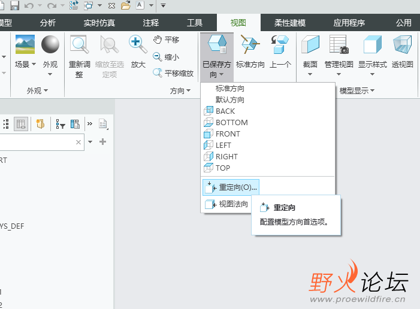
Task: Switch to the 工具 ribbon tab
Action: tap(195, 23)
